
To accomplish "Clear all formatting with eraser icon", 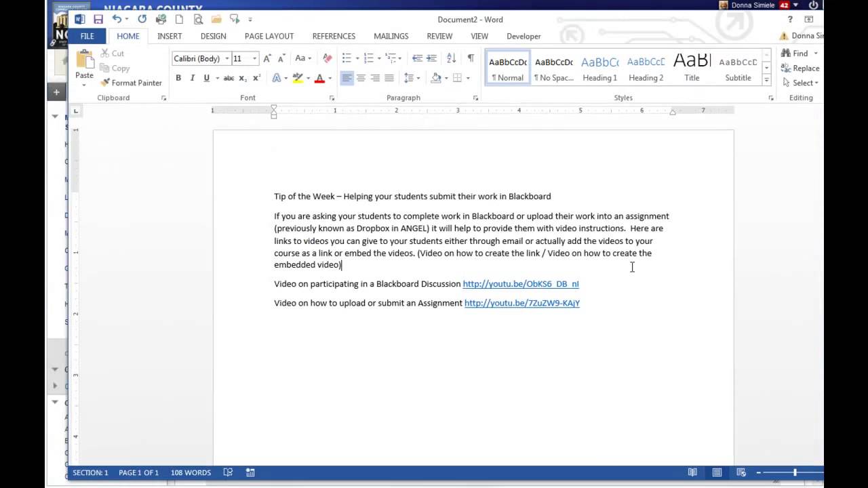I will point(328,58).
